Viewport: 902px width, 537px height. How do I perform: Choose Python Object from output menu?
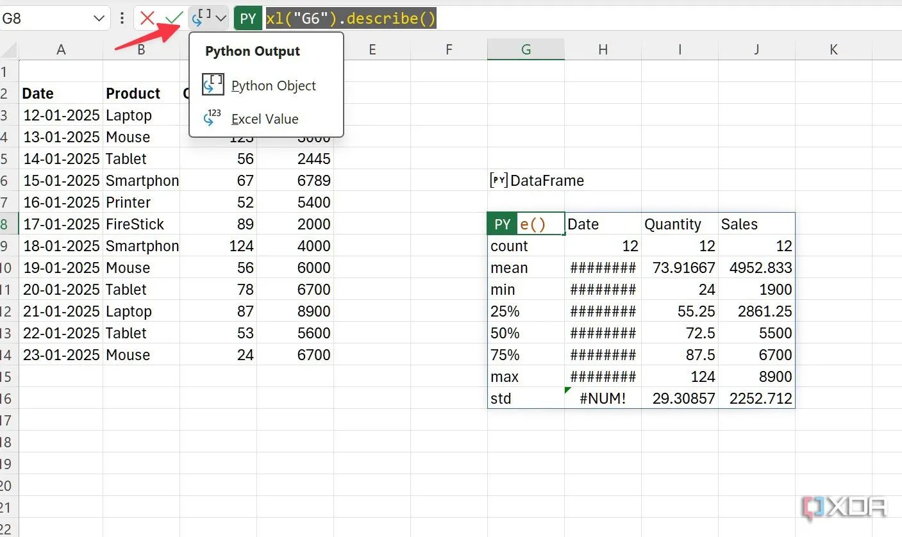click(266, 86)
